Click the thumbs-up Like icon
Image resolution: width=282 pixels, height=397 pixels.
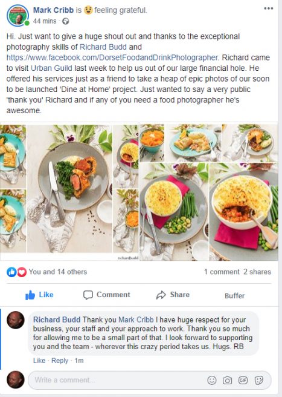[x=30, y=295]
